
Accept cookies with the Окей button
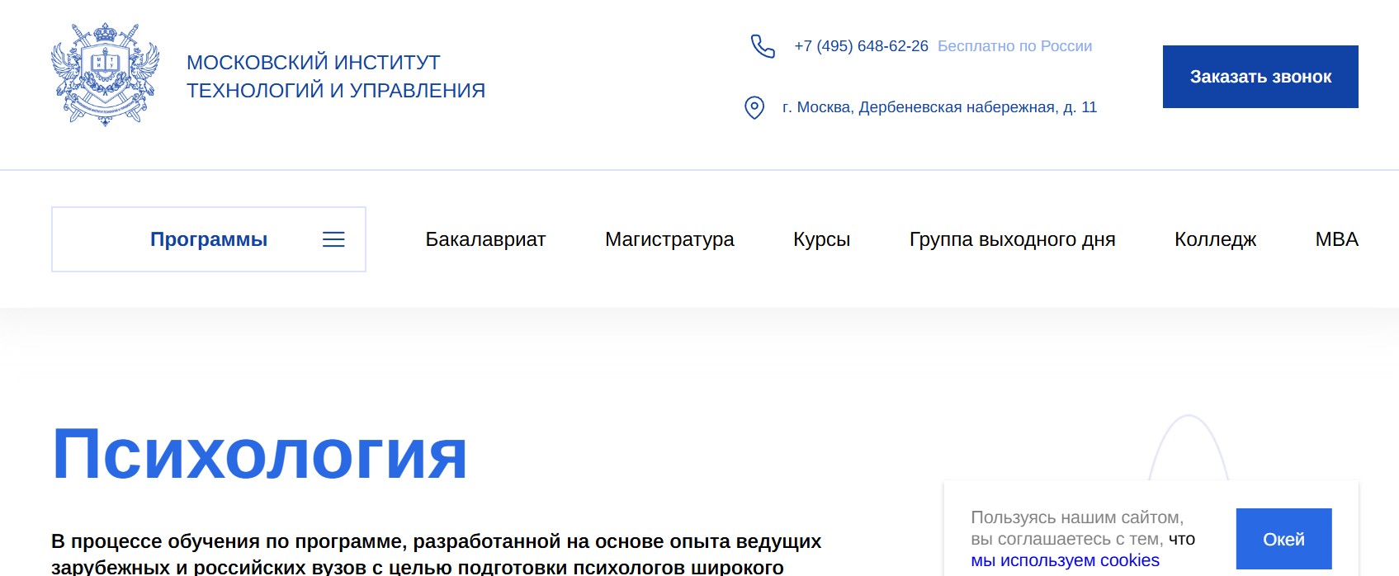(1283, 539)
